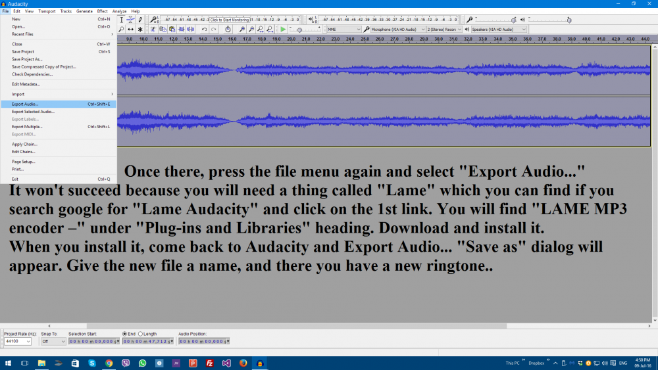Open the 2 (Stereo) recording channels dropdown
The image size is (658, 370).
point(444,30)
